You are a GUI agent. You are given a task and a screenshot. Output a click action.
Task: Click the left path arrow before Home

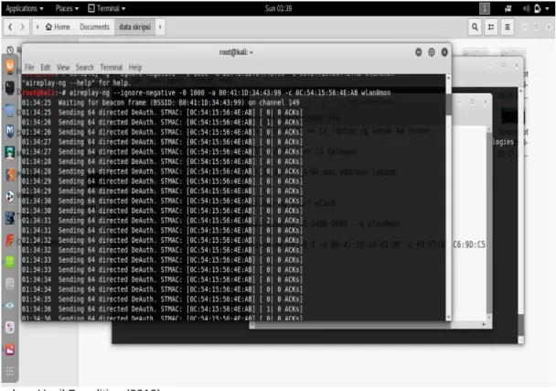tap(37, 27)
